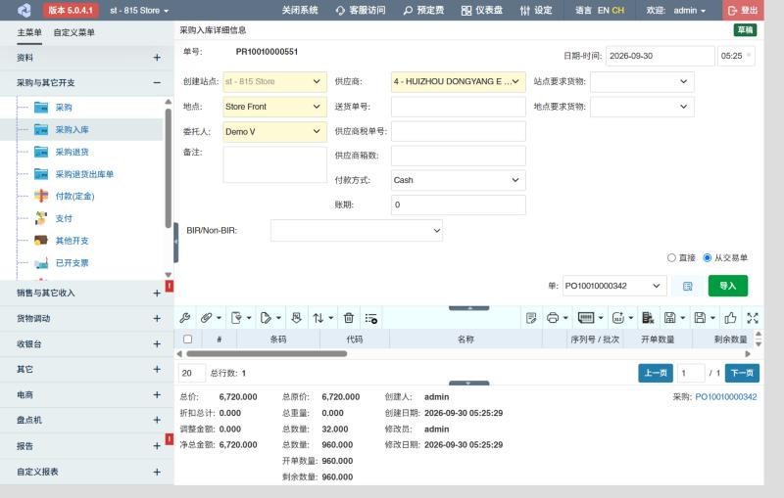Screen dimensions: 784x498
Task: Open the PO10010000342 order dropdown
Action: click(614, 286)
